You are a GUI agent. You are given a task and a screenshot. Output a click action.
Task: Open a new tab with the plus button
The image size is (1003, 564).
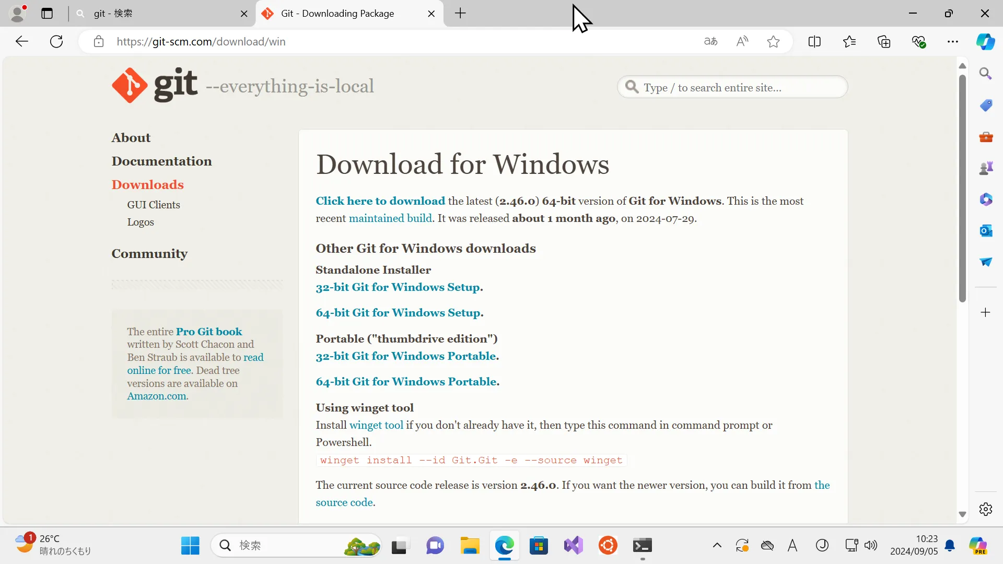click(x=460, y=14)
